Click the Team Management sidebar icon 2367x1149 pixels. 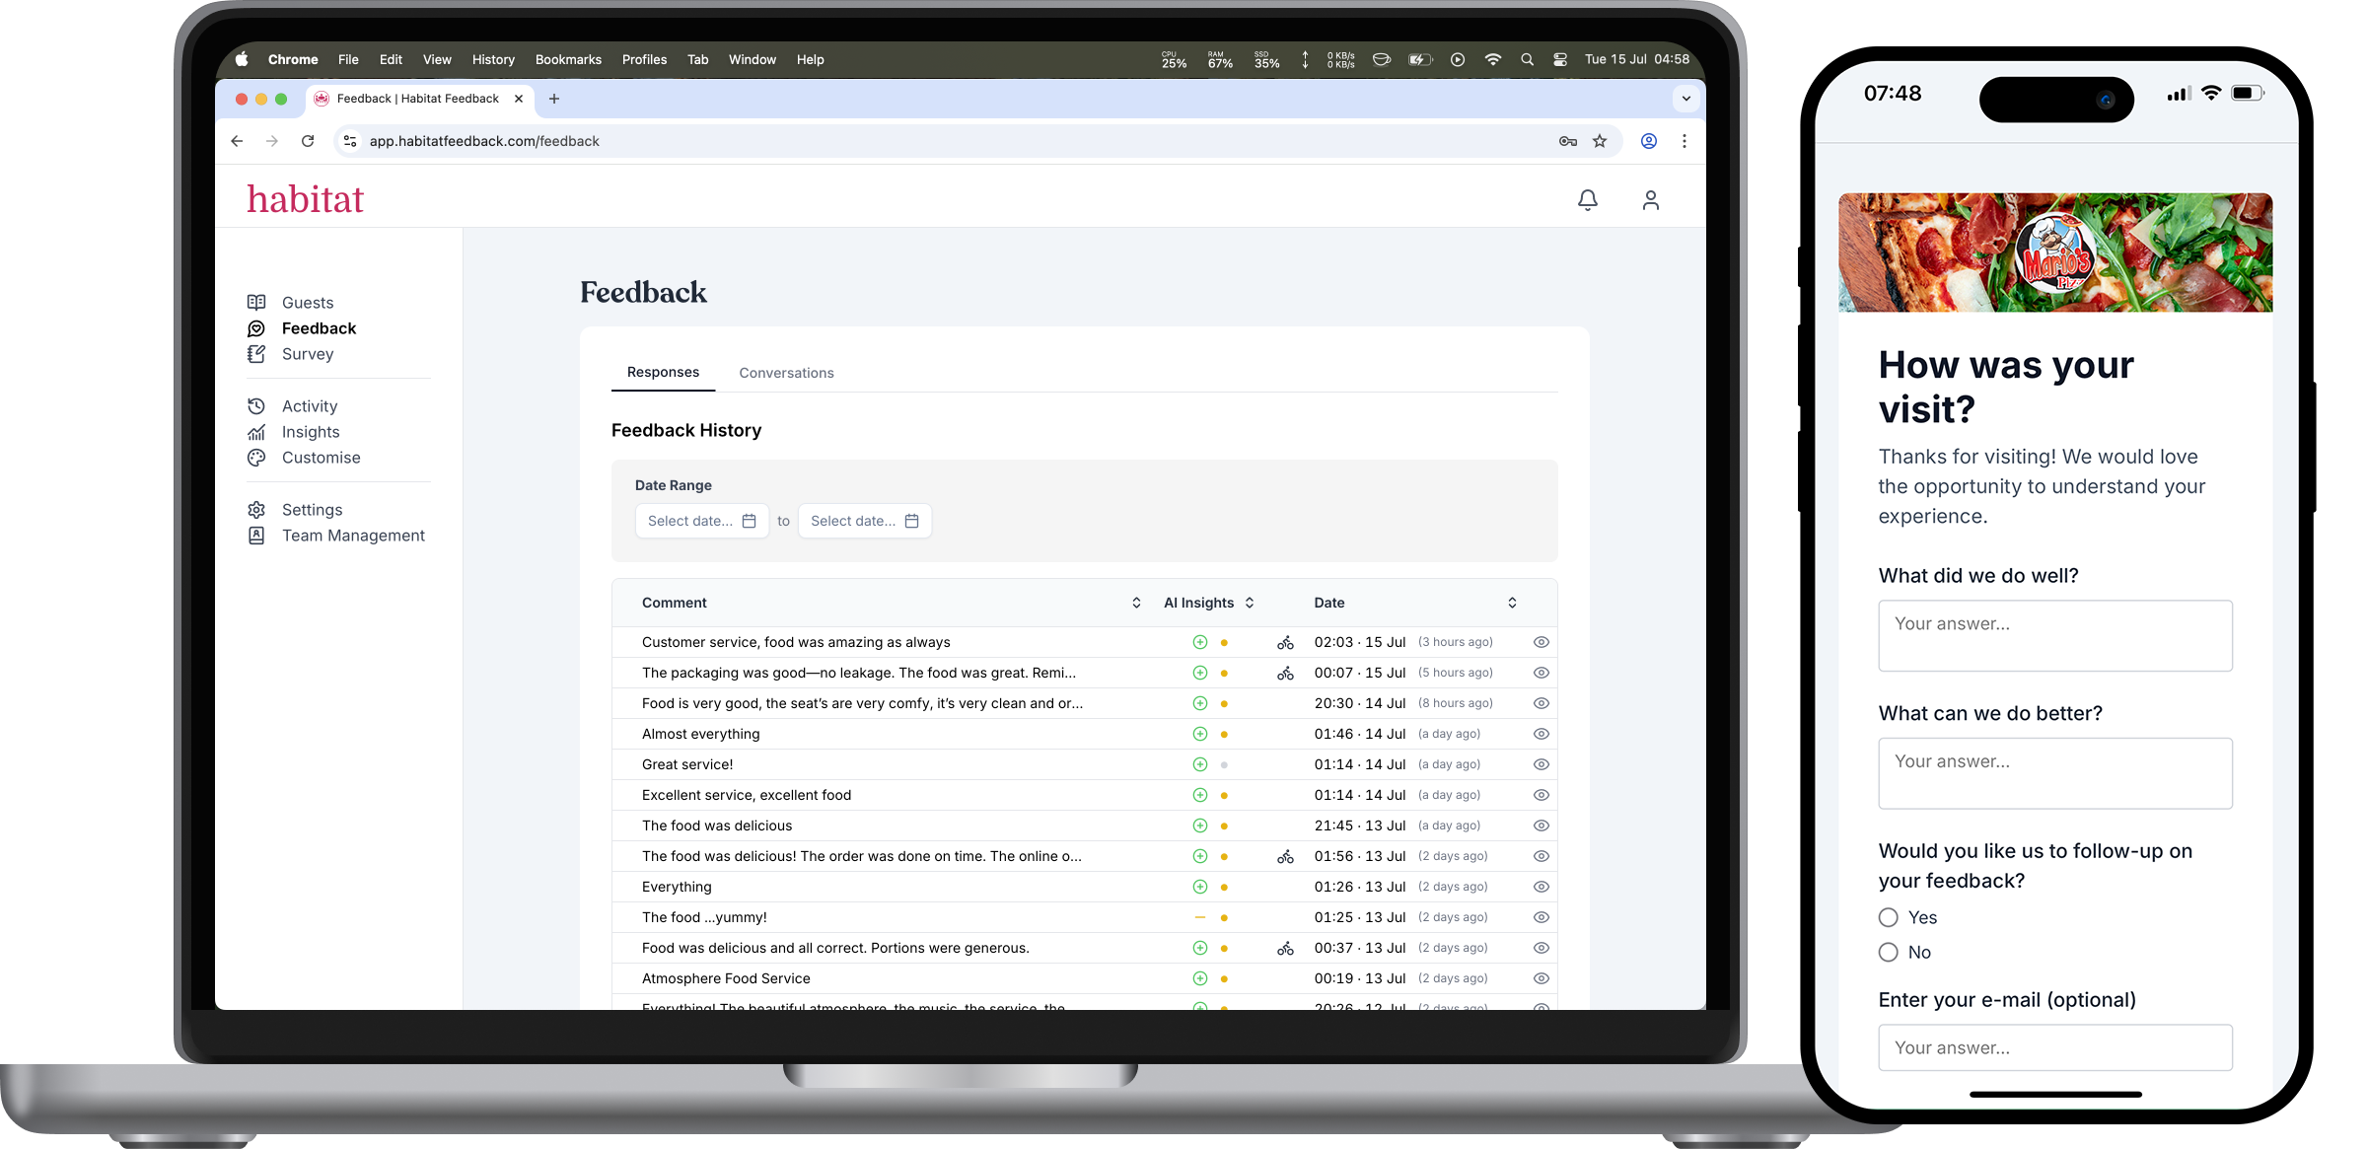click(x=256, y=536)
